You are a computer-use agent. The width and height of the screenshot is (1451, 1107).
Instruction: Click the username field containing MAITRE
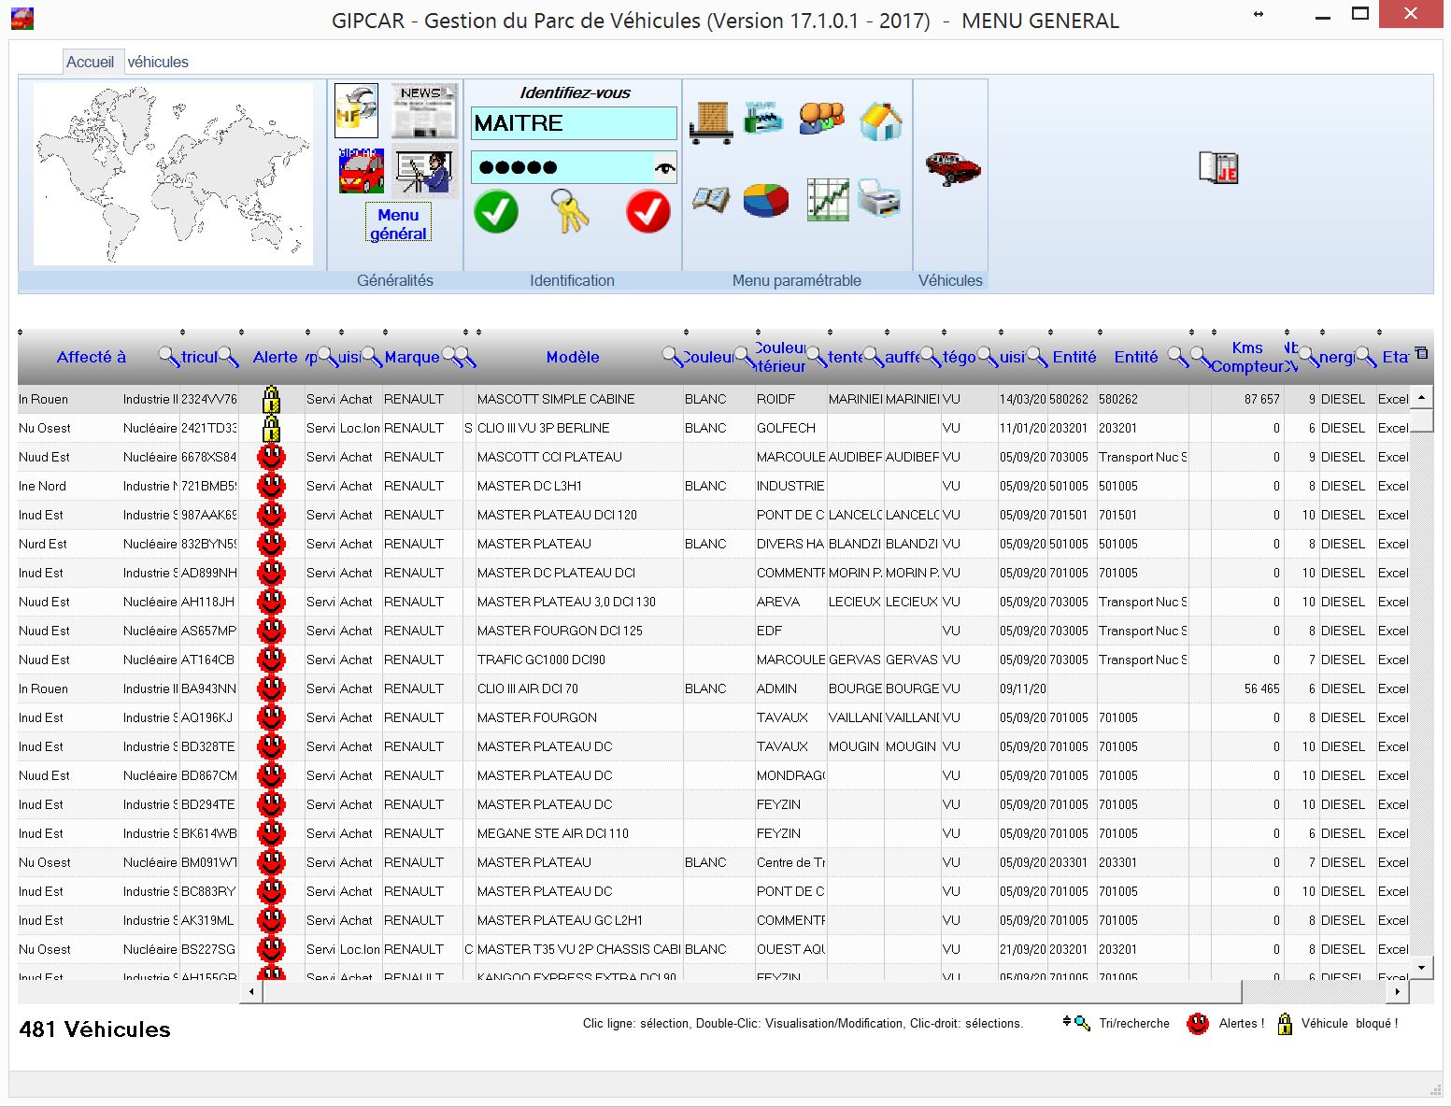[x=573, y=123]
